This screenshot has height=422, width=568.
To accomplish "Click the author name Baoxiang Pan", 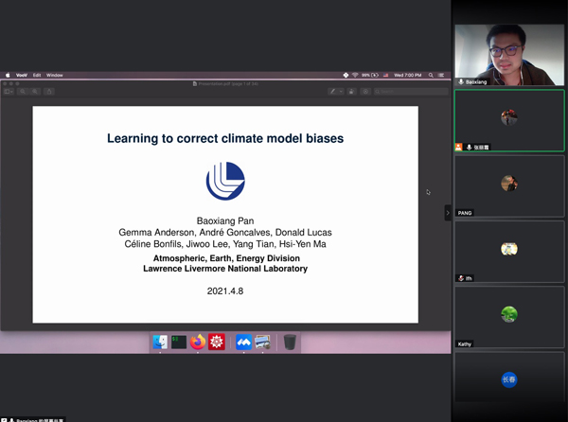I will click(225, 220).
